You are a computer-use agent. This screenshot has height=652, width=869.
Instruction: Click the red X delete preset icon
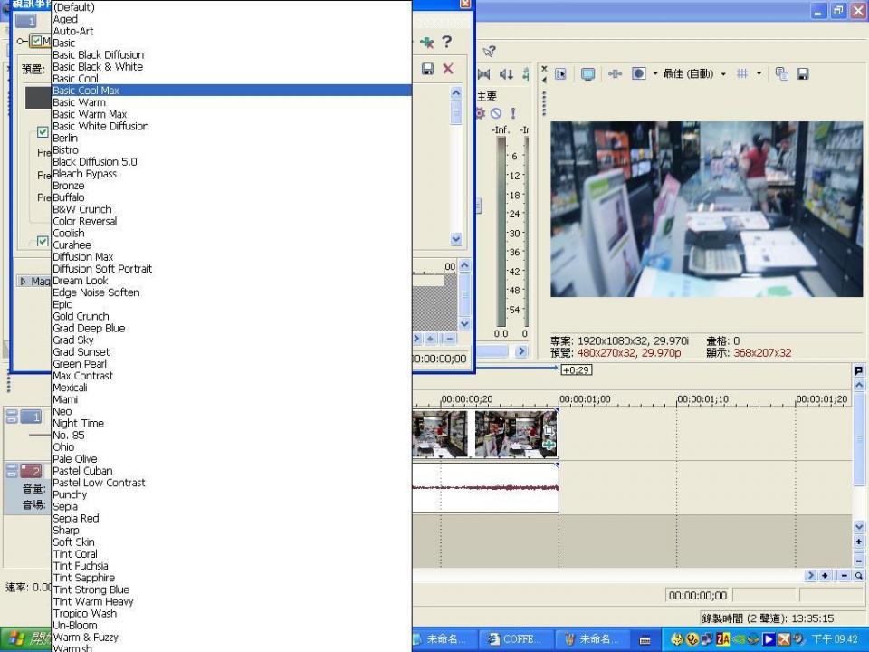tap(447, 69)
